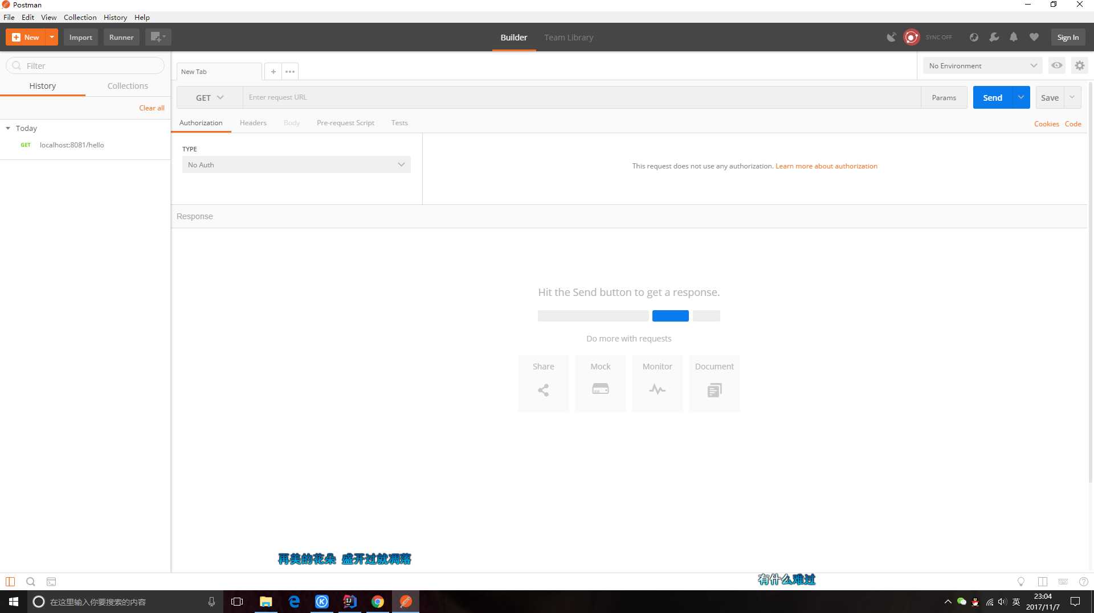Click the lightbulb icon in status bar
Viewport: 1094px width, 613px height.
tap(1021, 582)
